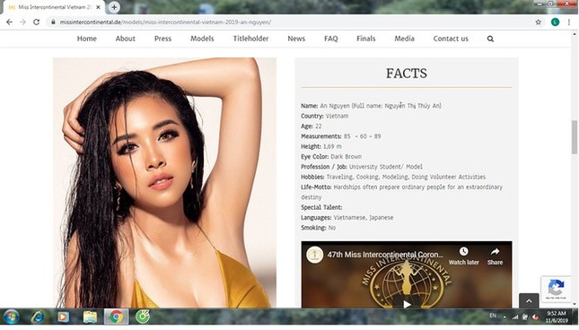
Task: Go to the Media page
Action: point(404,39)
